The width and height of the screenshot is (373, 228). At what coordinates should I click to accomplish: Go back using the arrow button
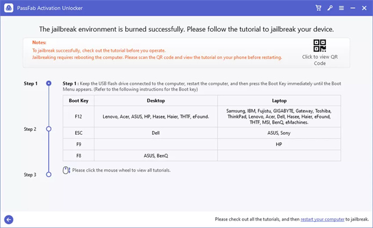(x=9, y=219)
